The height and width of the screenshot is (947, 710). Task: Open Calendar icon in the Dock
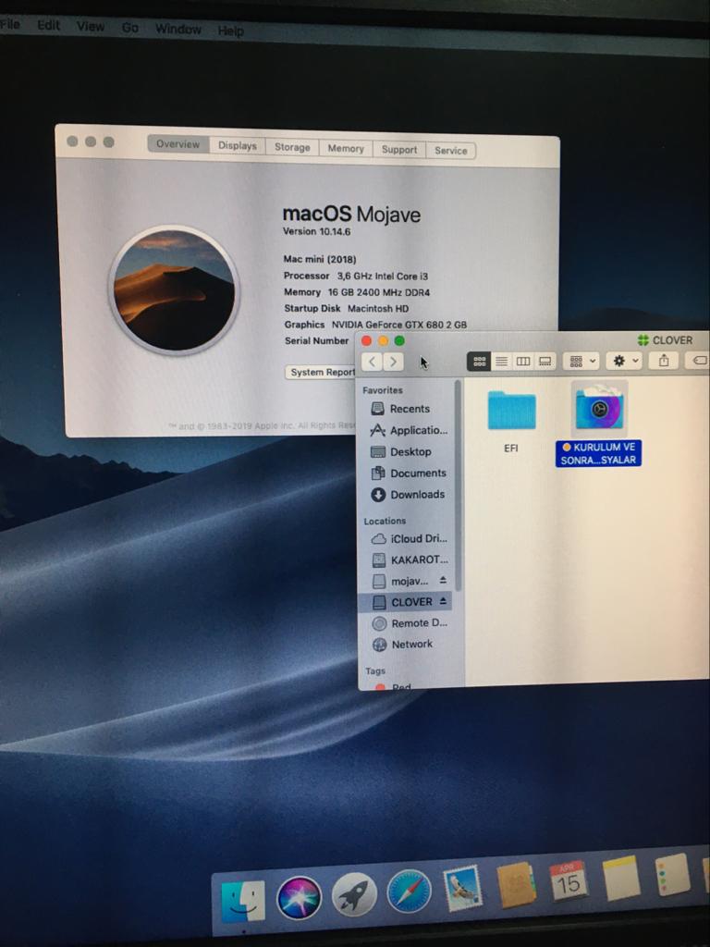[569, 881]
